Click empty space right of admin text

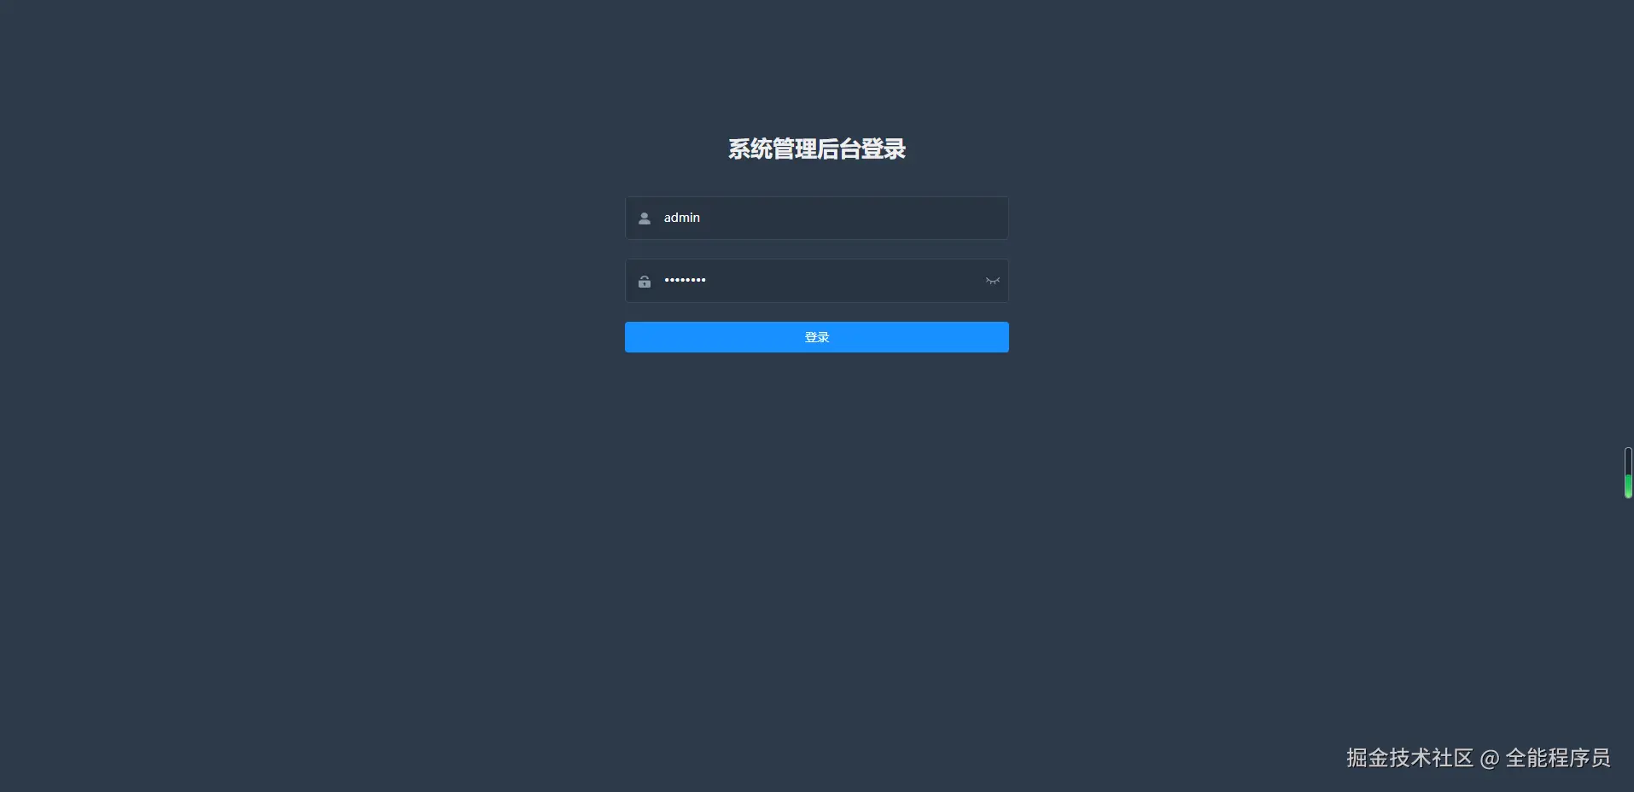click(x=854, y=218)
